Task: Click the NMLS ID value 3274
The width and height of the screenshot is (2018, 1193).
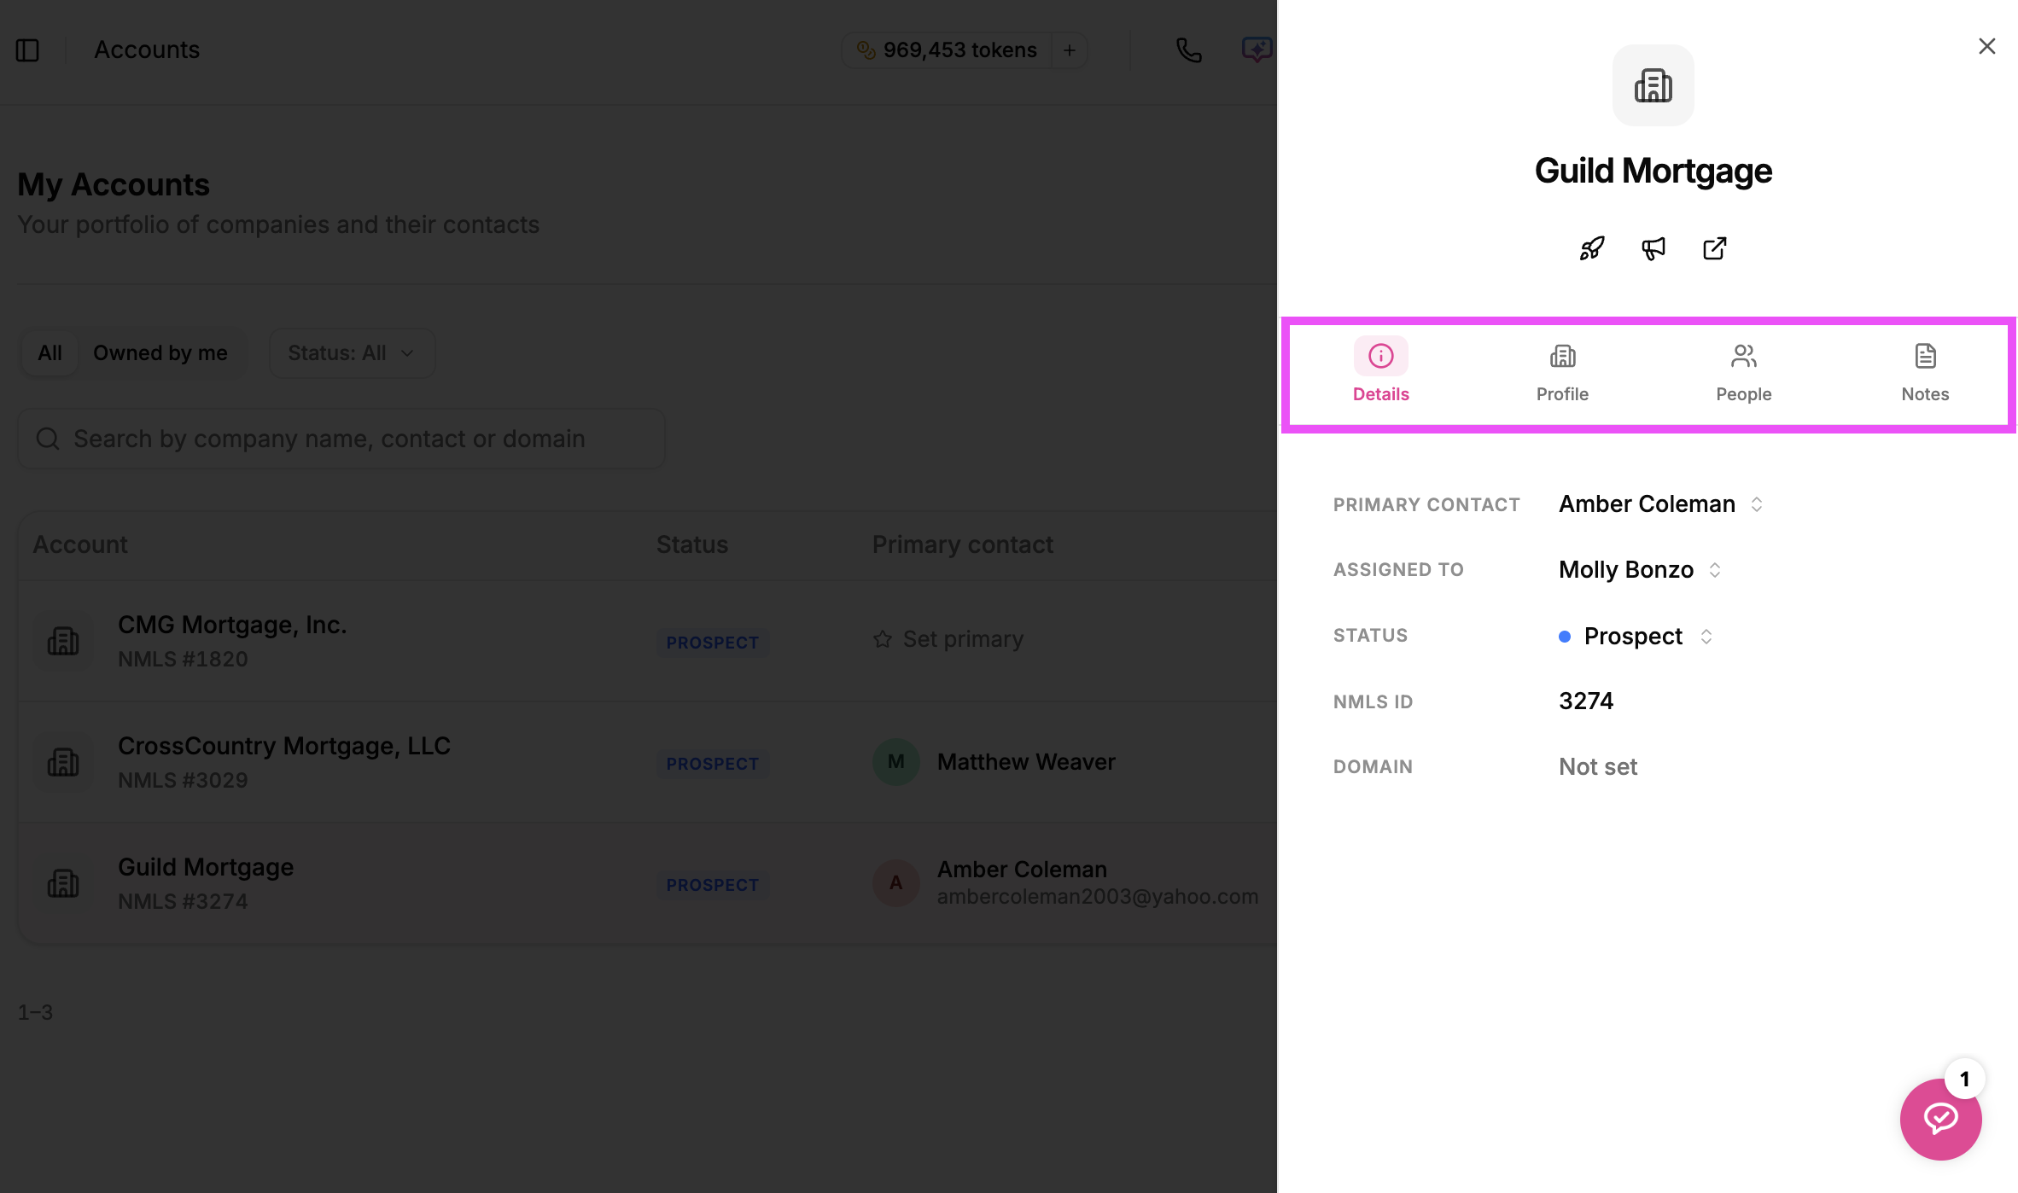Action: click(1586, 701)
